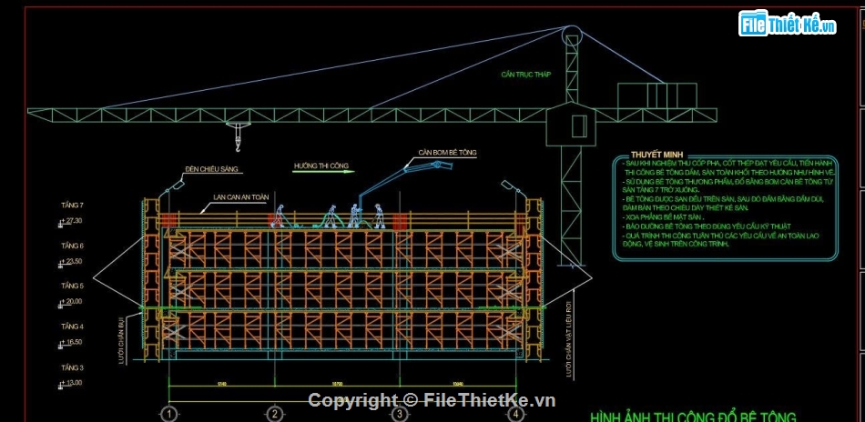Screen dimensions: 865x422
Task: Select grid axis bubble 2
Action: [x=275, y=414]
